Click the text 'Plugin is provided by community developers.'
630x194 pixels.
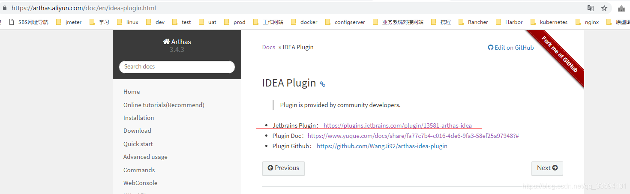point(340,105)
